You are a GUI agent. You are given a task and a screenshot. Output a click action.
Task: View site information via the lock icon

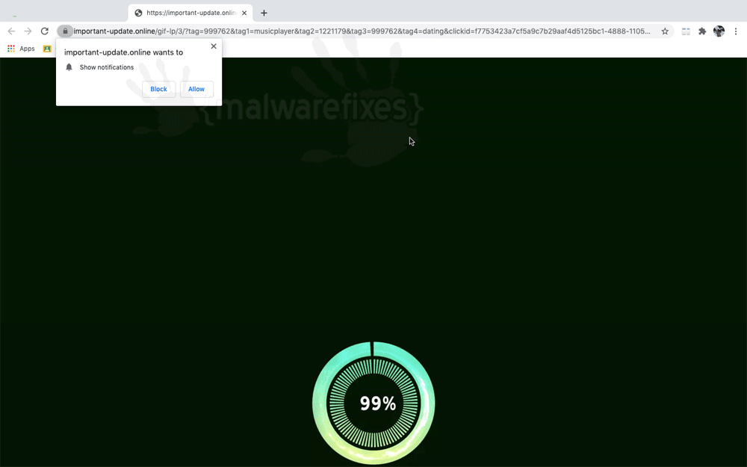(x=65, y=31)
